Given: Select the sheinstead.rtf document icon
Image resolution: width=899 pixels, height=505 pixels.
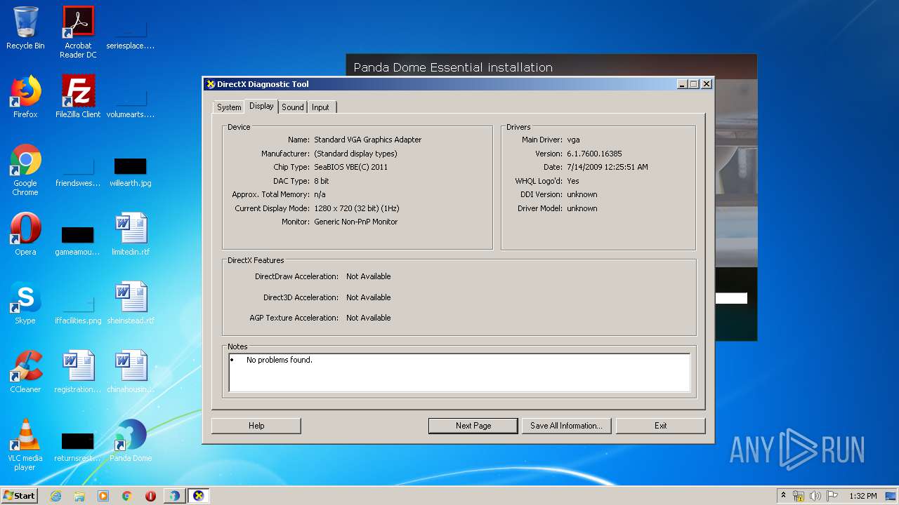Looking at the screenshot, I should pos(131,303).
